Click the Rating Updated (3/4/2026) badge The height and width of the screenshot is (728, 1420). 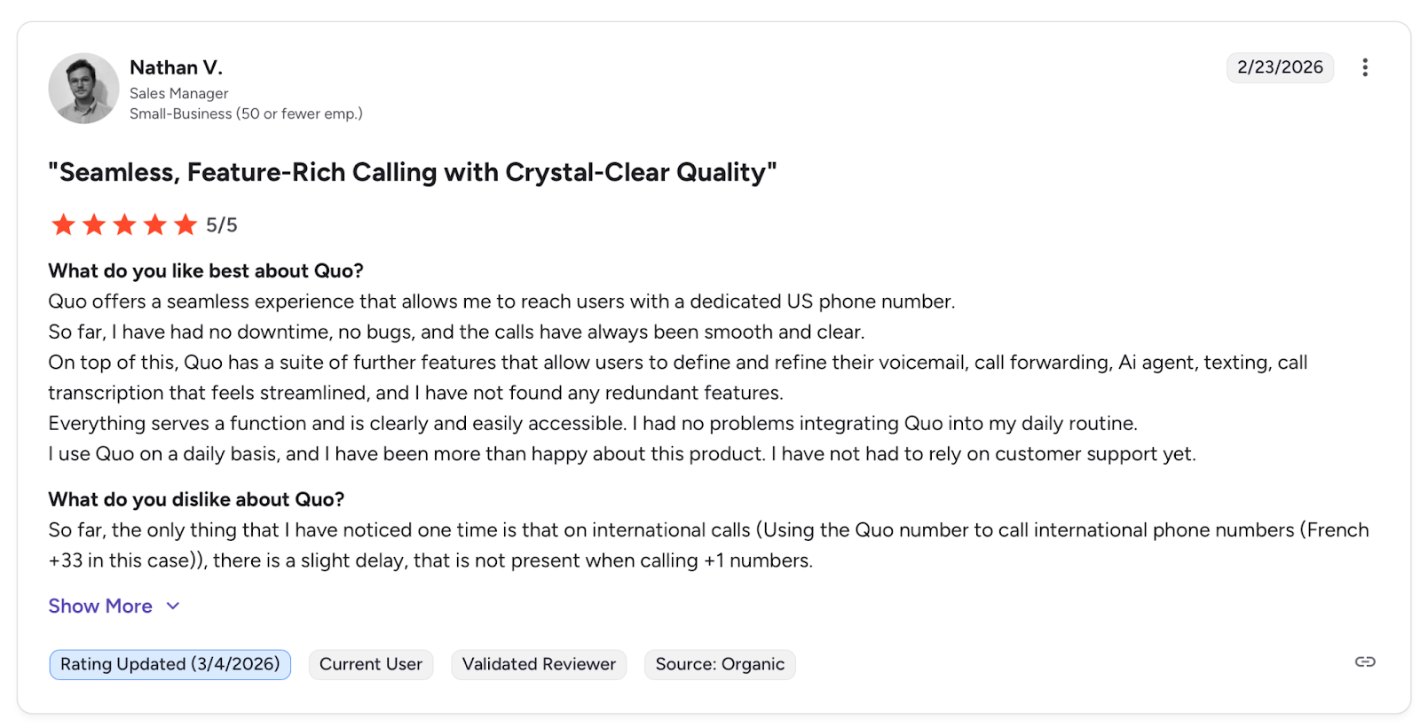[x=170, y=664]
